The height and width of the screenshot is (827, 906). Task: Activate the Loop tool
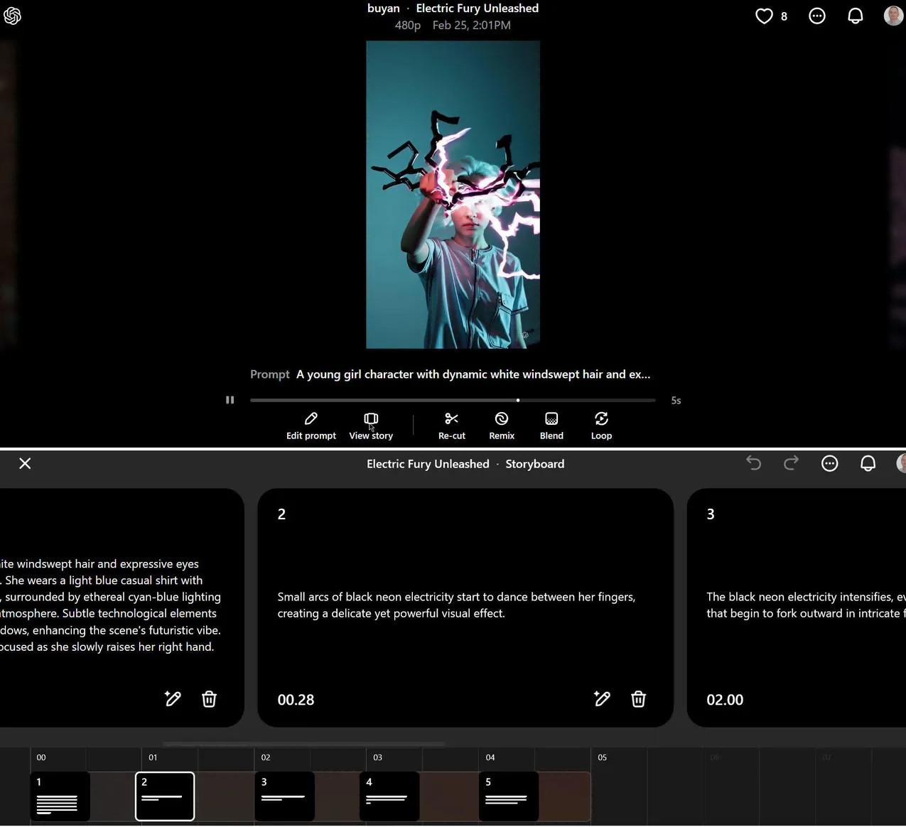tap(601, 419)
